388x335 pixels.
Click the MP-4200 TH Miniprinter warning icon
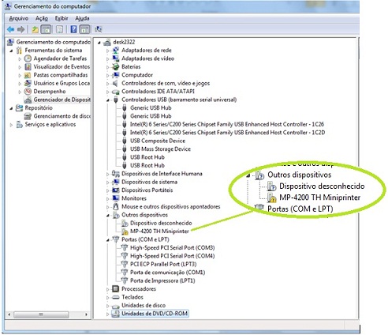[125, 231]
